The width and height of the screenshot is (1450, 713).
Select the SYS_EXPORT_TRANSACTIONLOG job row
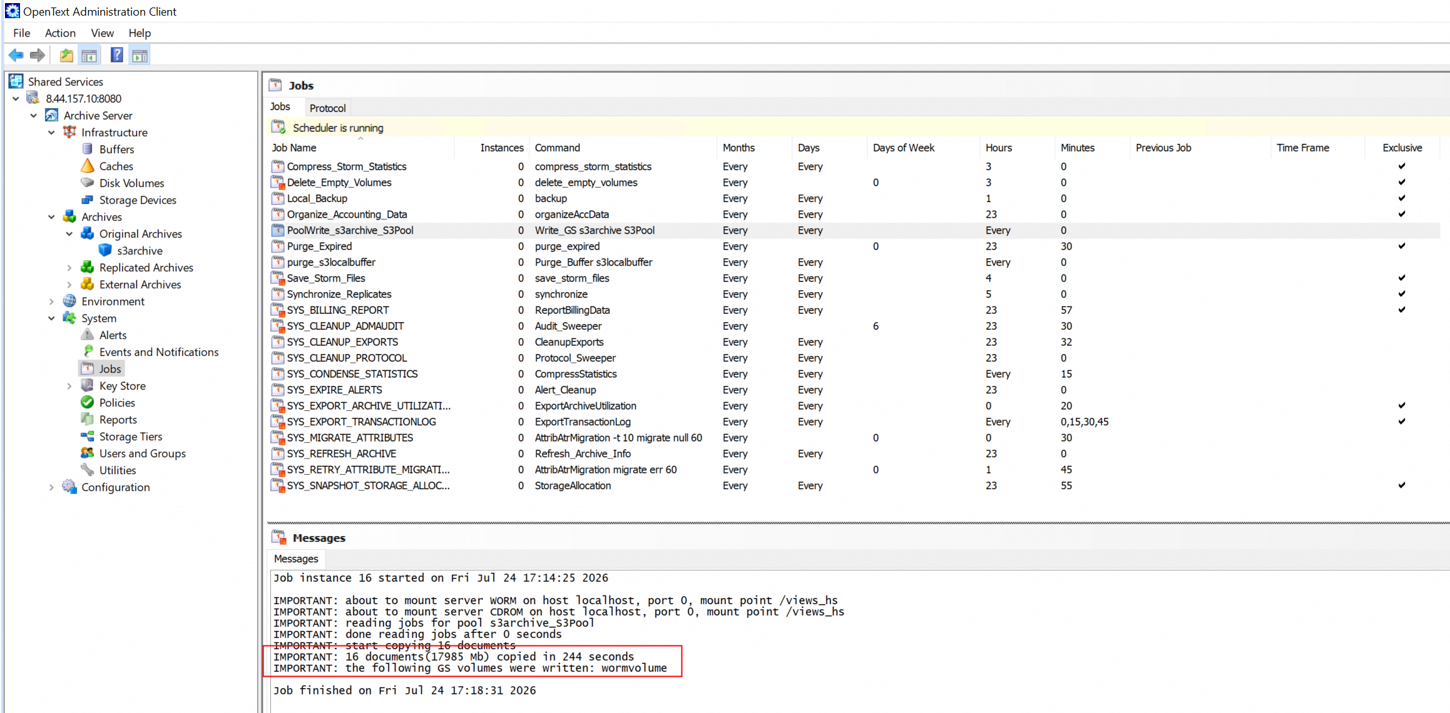pos(854,422)
